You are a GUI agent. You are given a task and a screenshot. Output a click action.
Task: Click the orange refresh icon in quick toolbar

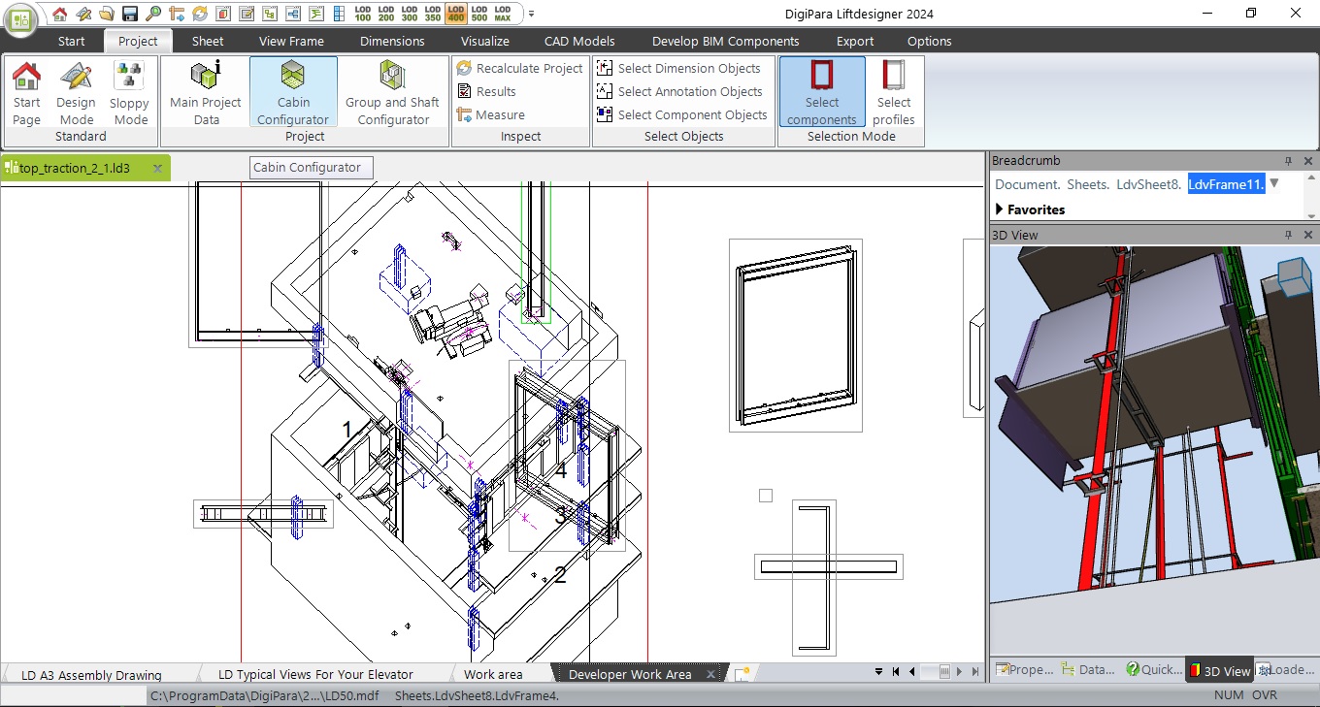pyautogui.click(x=199, y=14)
